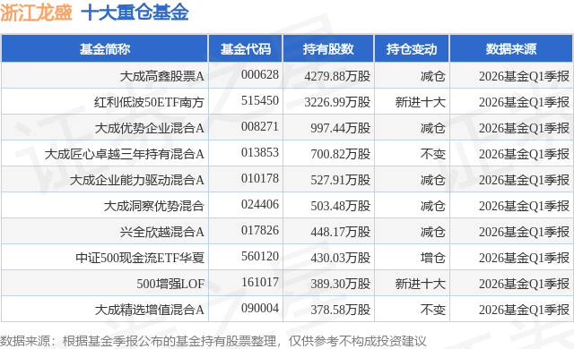Viewport: 574px width, 349px height.
Task: Click fund code 515450
Action: pos(260,101)
